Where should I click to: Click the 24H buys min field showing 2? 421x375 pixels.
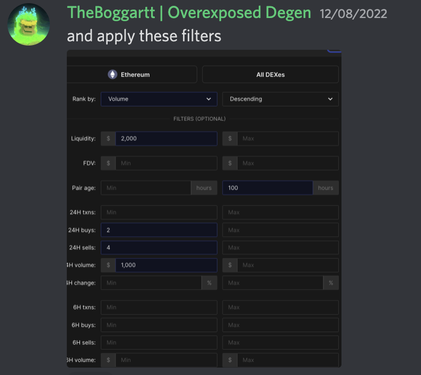click(x=159, y=230)
